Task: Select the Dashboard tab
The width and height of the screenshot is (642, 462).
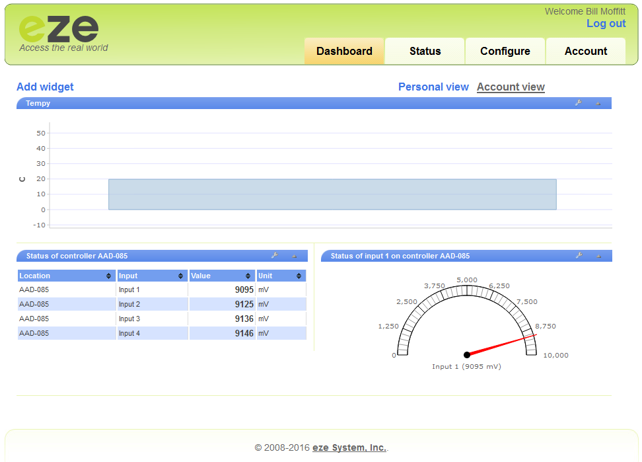Action: tap(344, 52)
